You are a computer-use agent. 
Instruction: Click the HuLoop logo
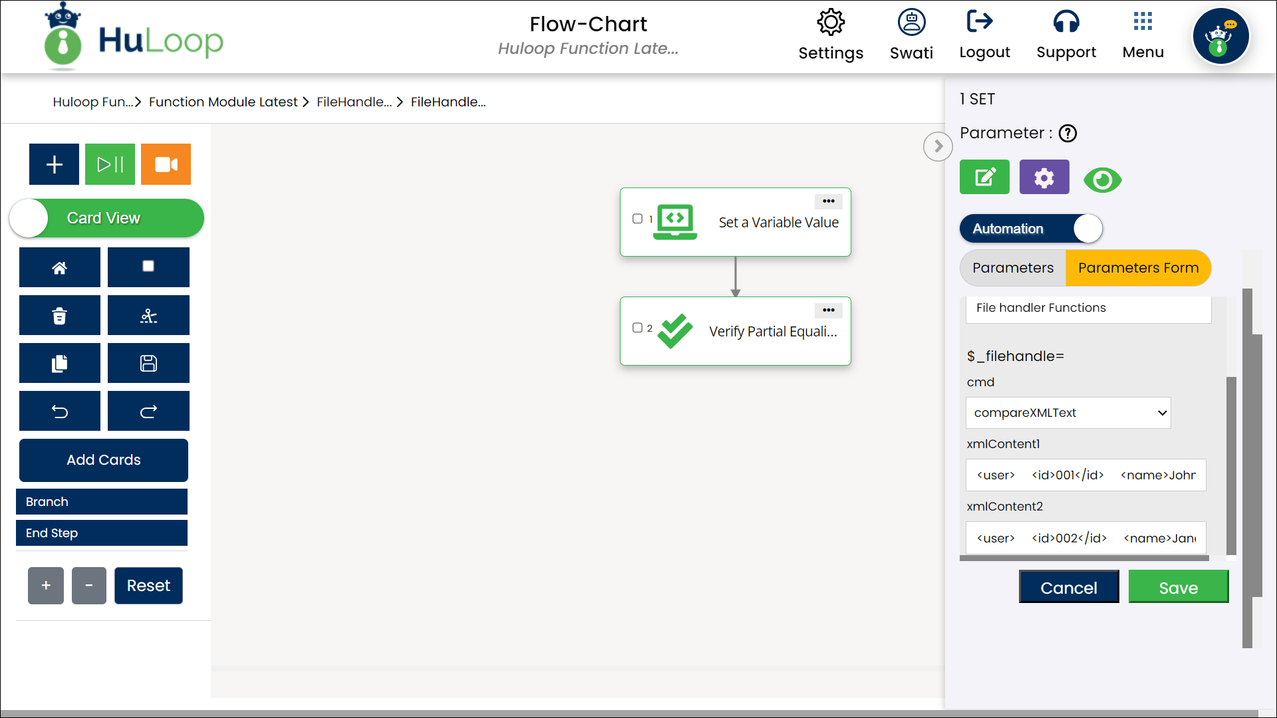tap(135, 37)
